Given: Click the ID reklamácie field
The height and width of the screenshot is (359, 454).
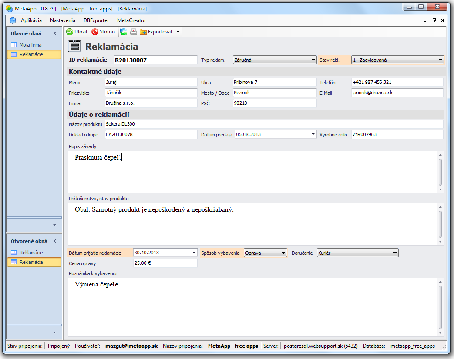Looking at the screenshot, I should point(155,60).
